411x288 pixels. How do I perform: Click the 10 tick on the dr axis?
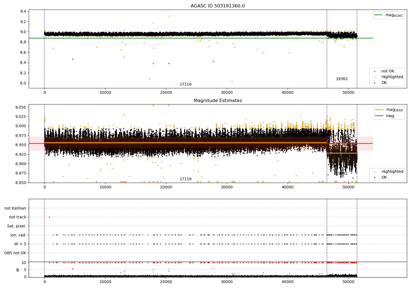[24, 263]
